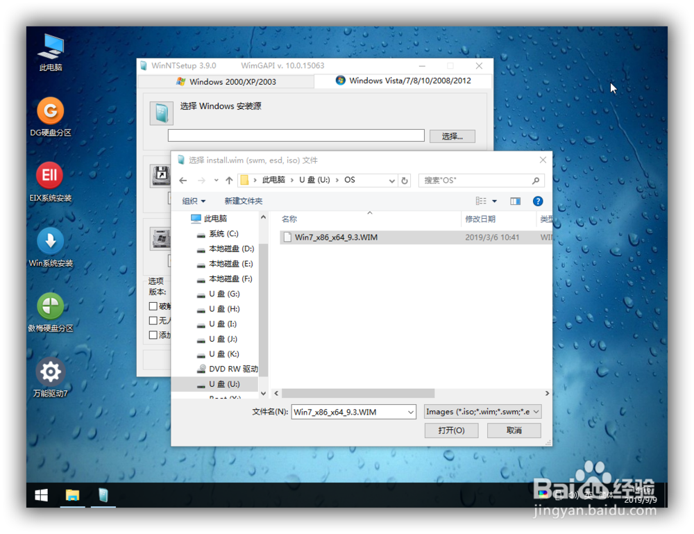Open 傲梅硬盘分区 desktop icon
This screenshot has height=534, width=694.
51,312
